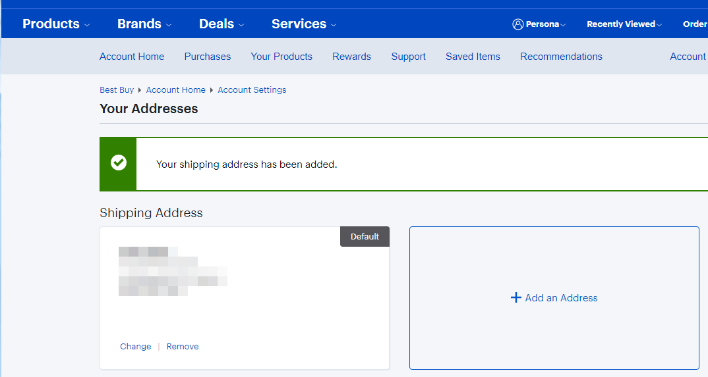Screen dimensions: 708x377
Task: Click the Default badge on the address card
Action: pos(365,237)
